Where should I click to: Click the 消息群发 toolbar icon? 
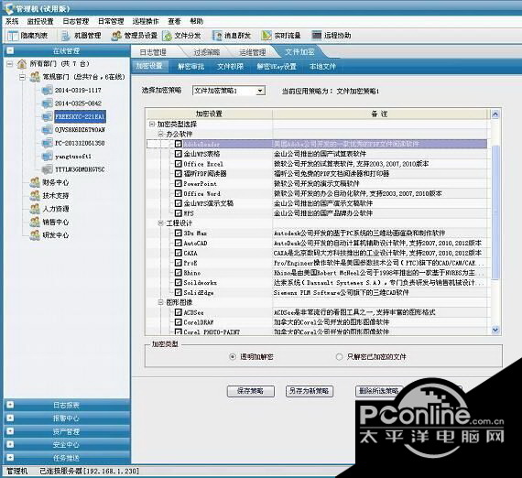point(217,36)
